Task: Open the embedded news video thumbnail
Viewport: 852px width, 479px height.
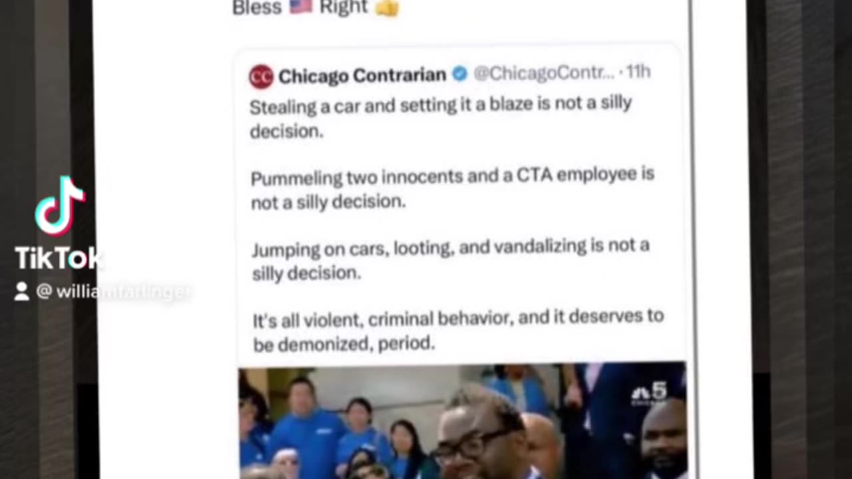Action: (463, 420)
